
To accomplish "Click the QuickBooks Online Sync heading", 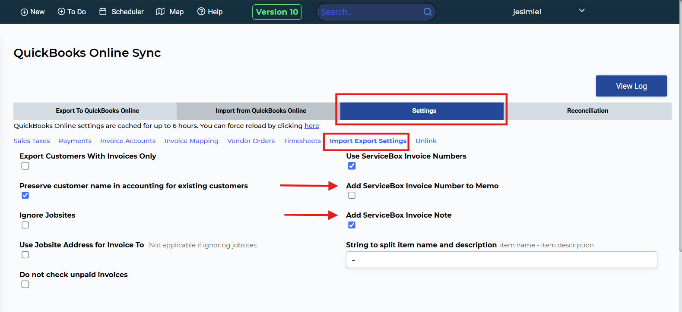I will click(87, 53).
